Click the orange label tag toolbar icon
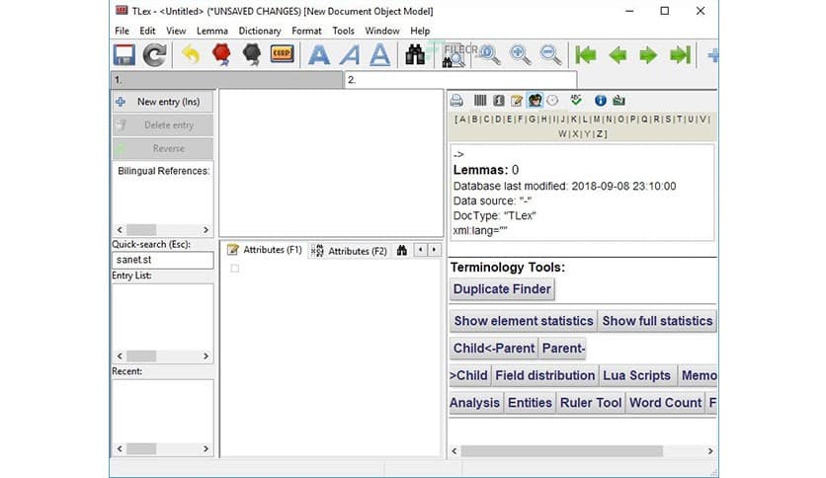826x478 pixels. [x=282, y=53]
